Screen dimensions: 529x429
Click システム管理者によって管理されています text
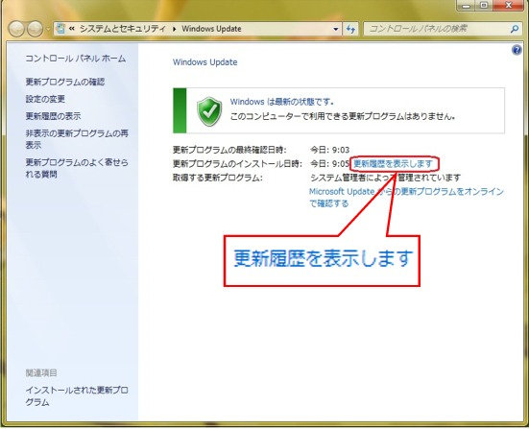tap(385, 178)
